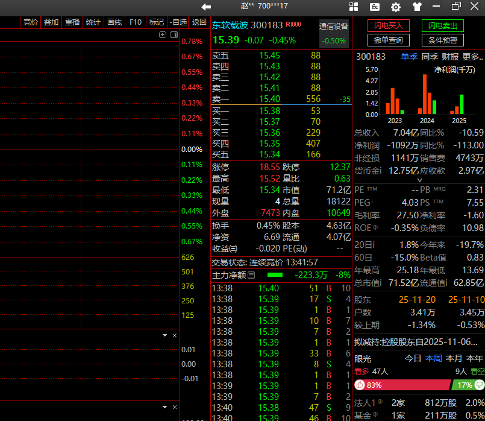Open the F10 company info
485x421 pixels.
(136, 22)
